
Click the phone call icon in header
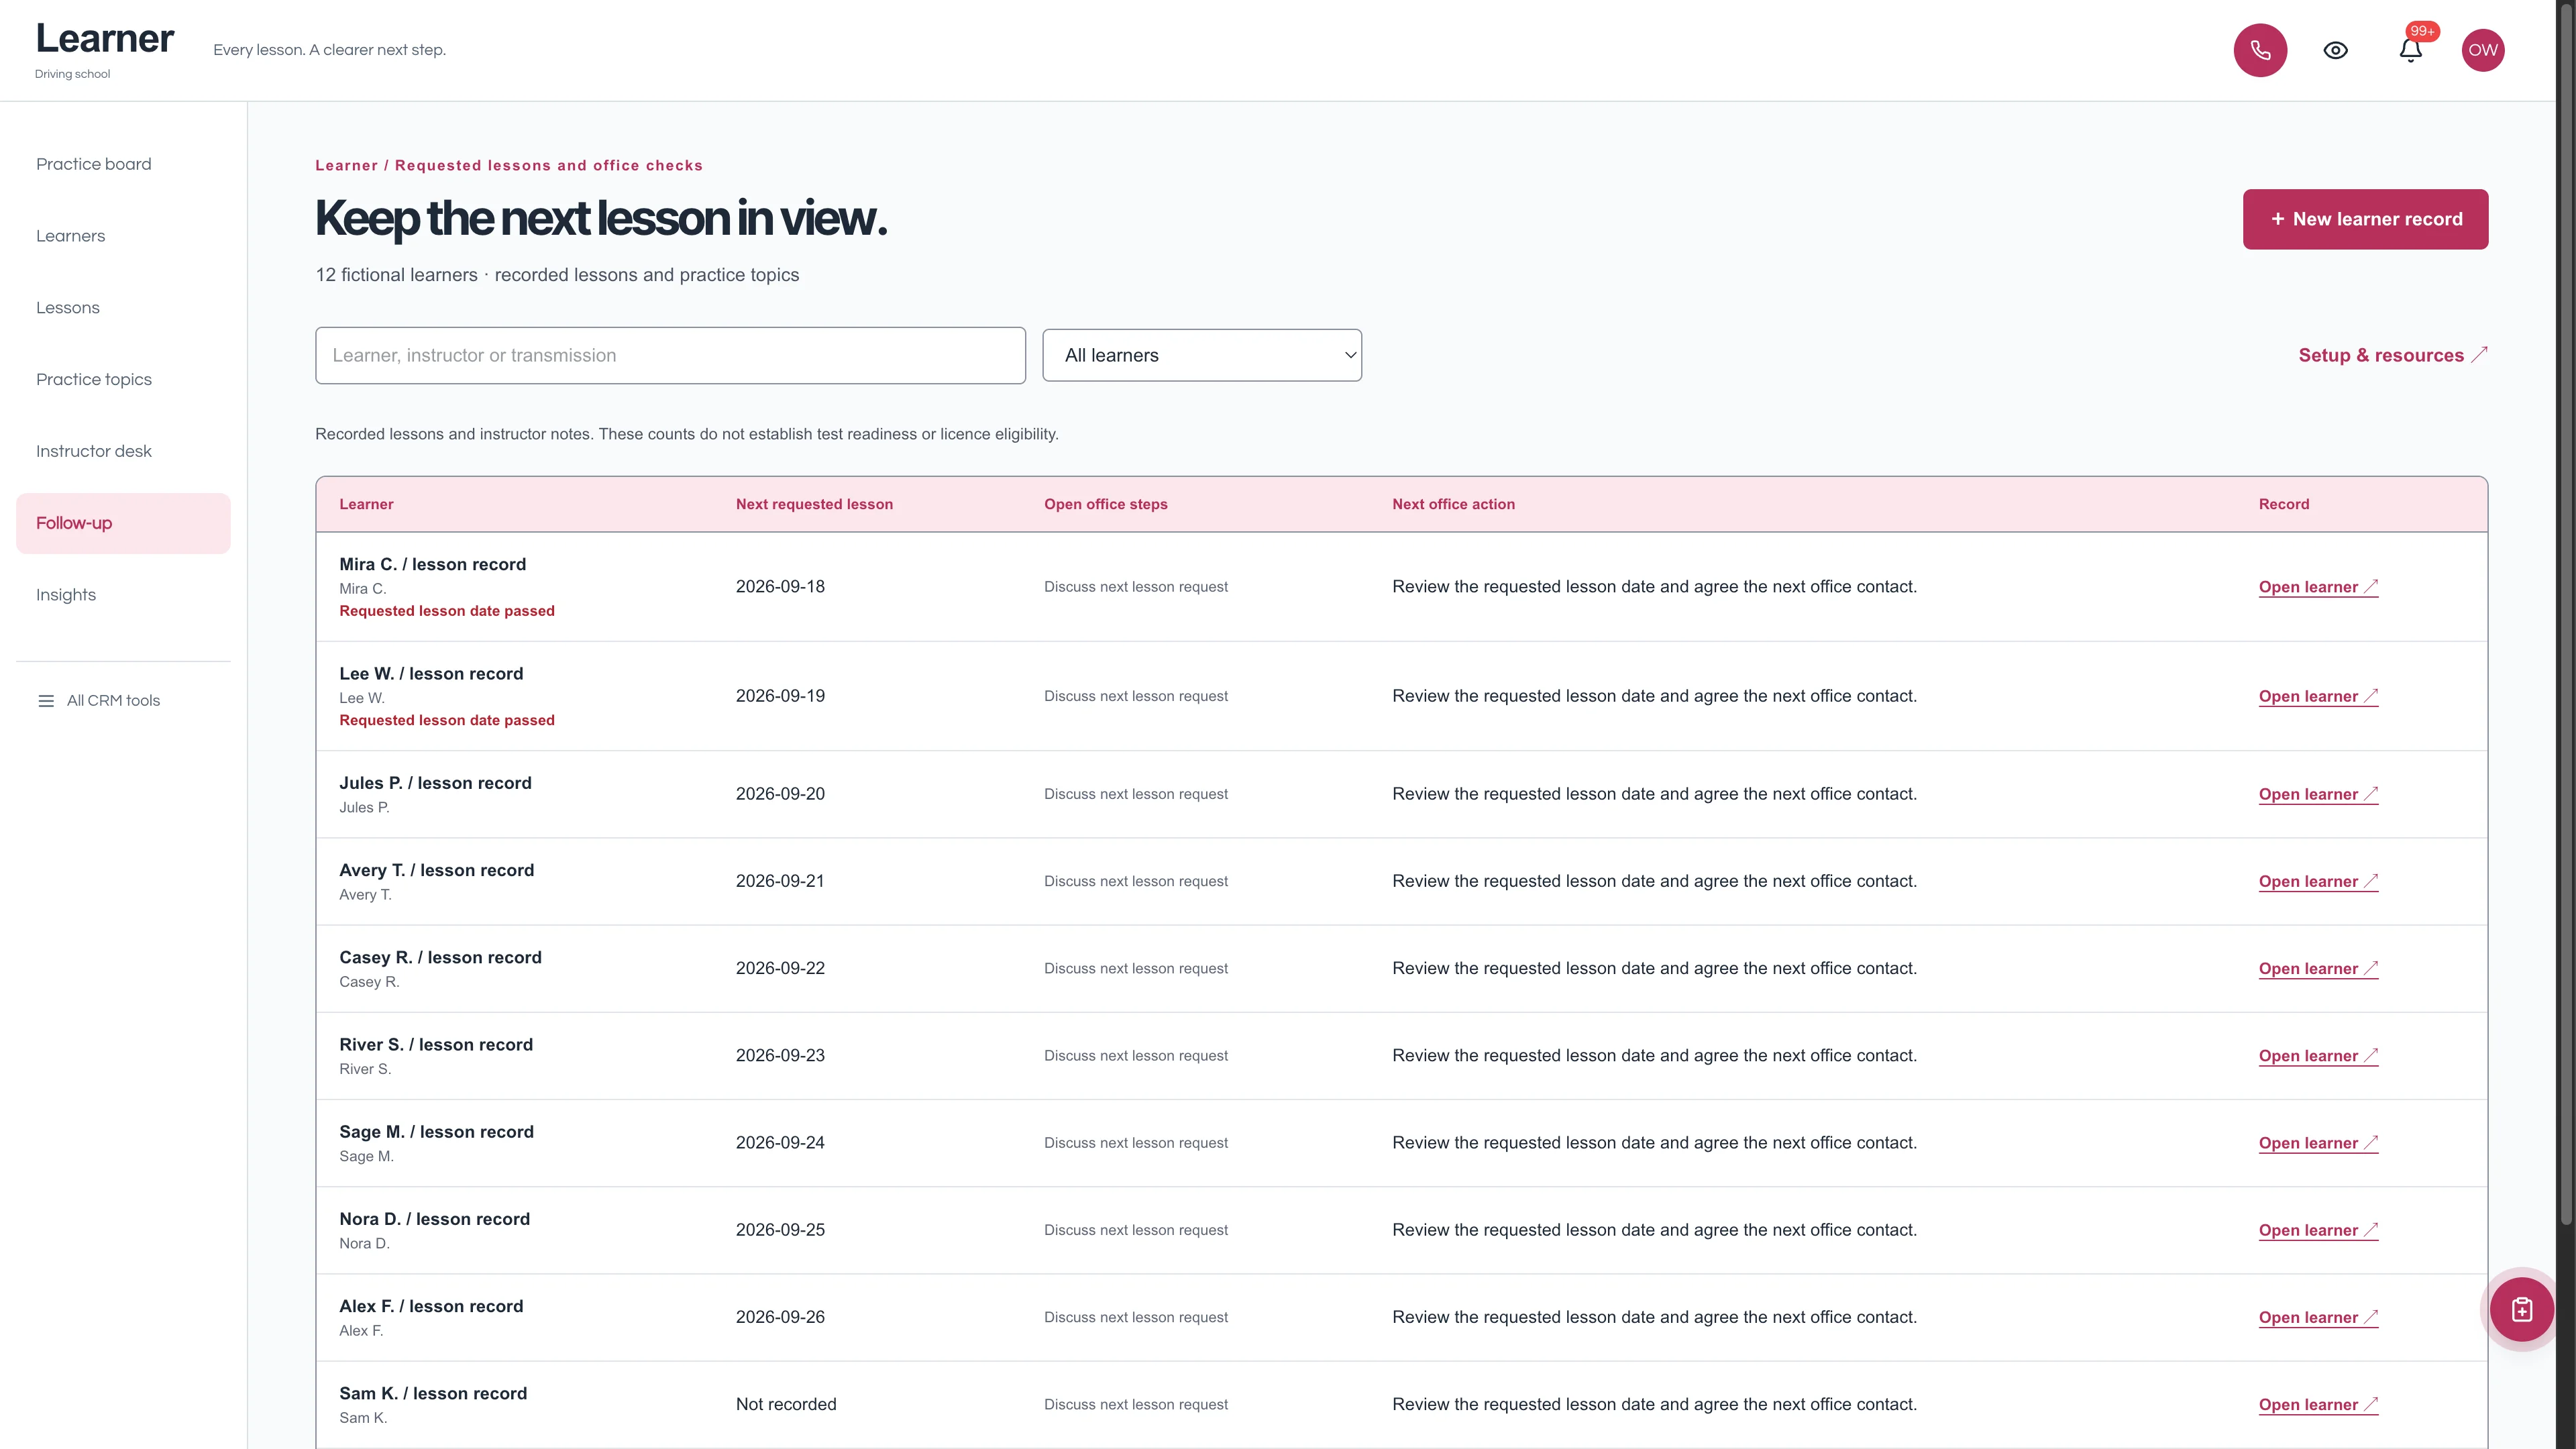point(2260,50)
